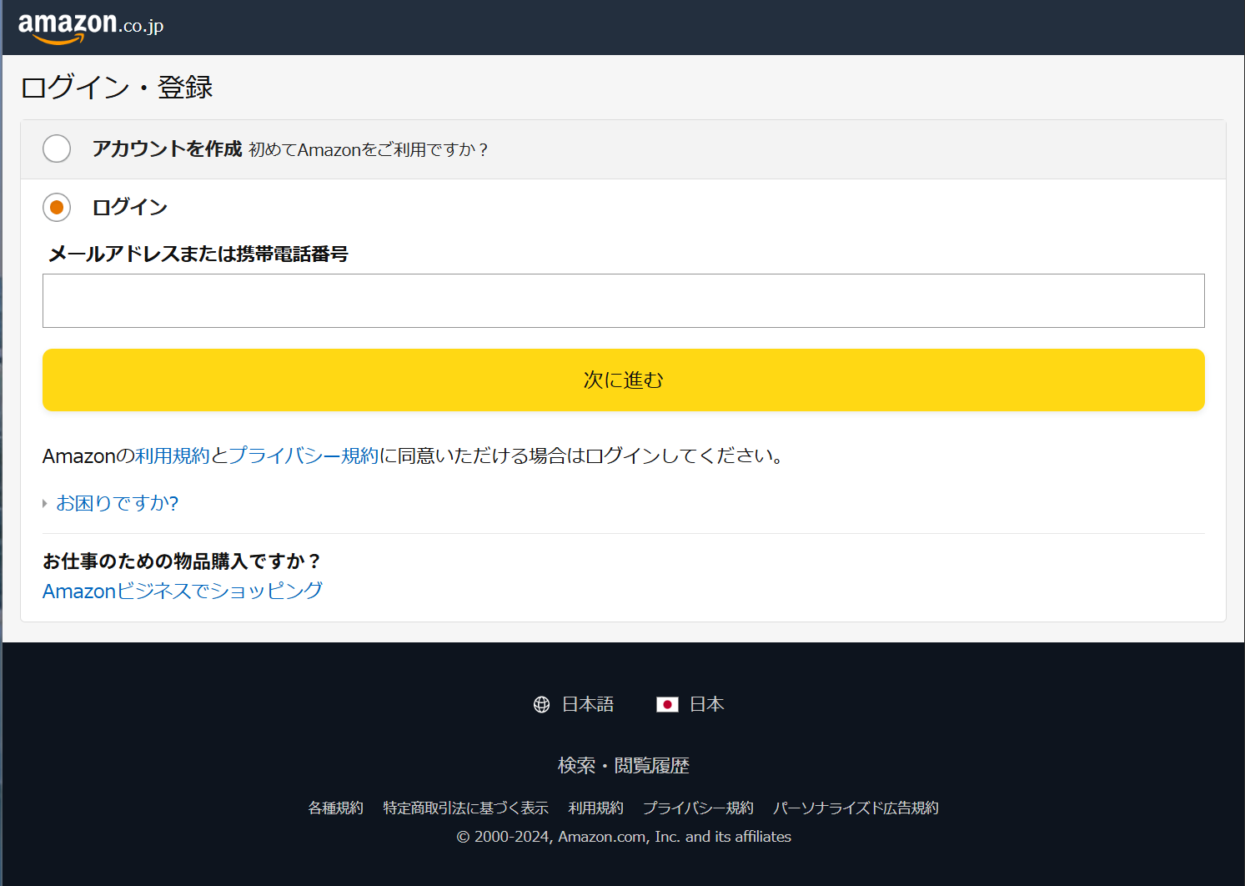Open プライバシー規約 link in the consent sentence
The width and height of the screenshot is (1245, 886).
pos(304,456)
